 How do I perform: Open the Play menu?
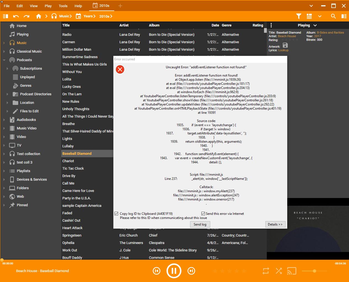[x=48, y=6]
